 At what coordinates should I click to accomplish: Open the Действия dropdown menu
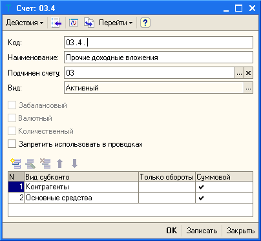pyautogui.click(x=25, y=23)
